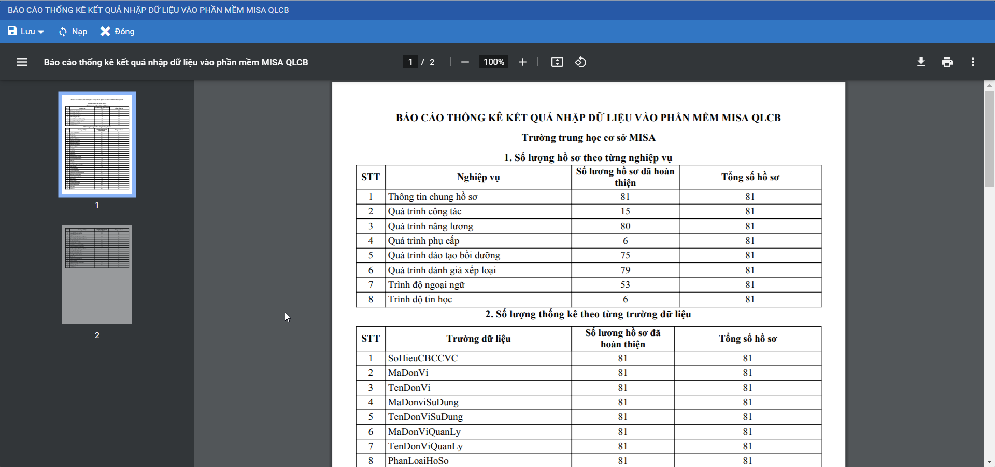
Task: Click the fit to page icon
Action: click(557, 62)
